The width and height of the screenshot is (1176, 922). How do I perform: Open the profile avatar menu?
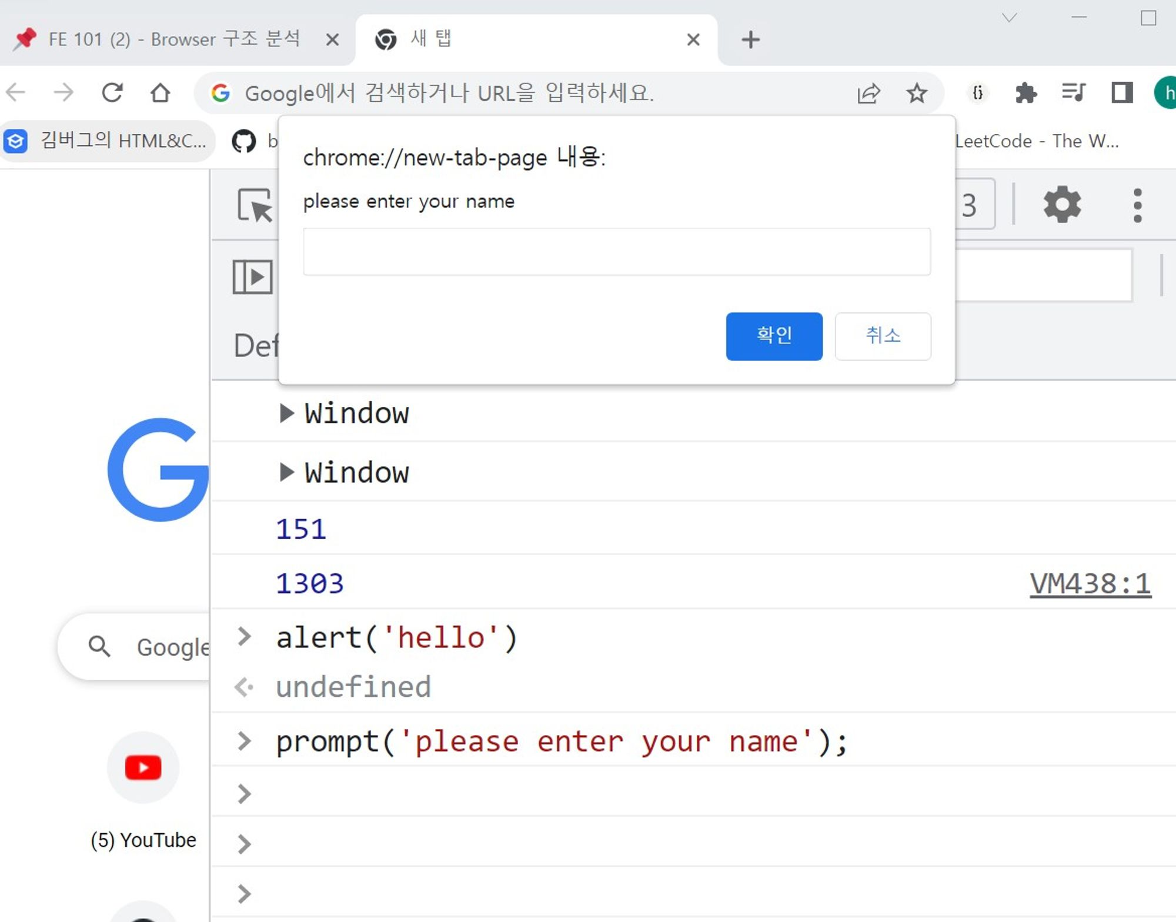(1165, 92)
